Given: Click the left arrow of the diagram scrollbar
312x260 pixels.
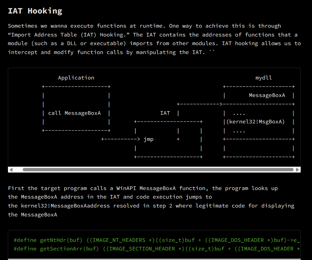Looking at the screenshot, I should (x=11, y=170).
